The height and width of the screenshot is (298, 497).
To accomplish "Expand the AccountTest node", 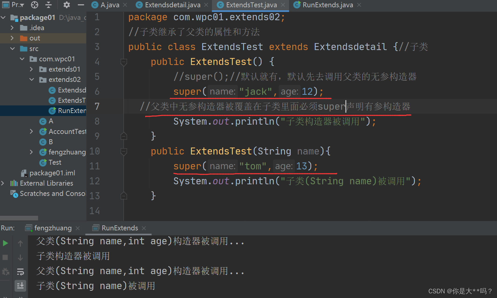I will (x=31, y=132).
